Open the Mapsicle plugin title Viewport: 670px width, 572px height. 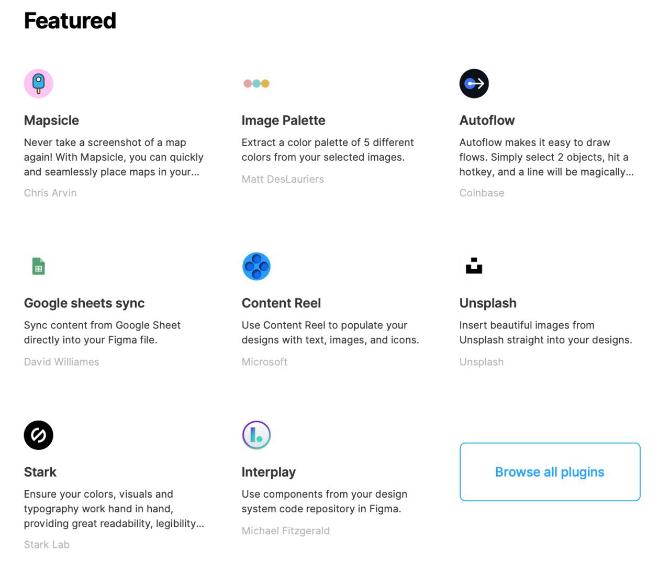tap(51, 120)
